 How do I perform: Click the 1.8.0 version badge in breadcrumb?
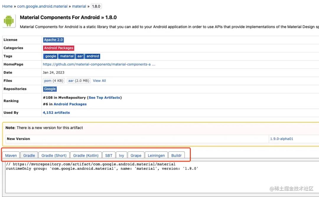(96, 6)
